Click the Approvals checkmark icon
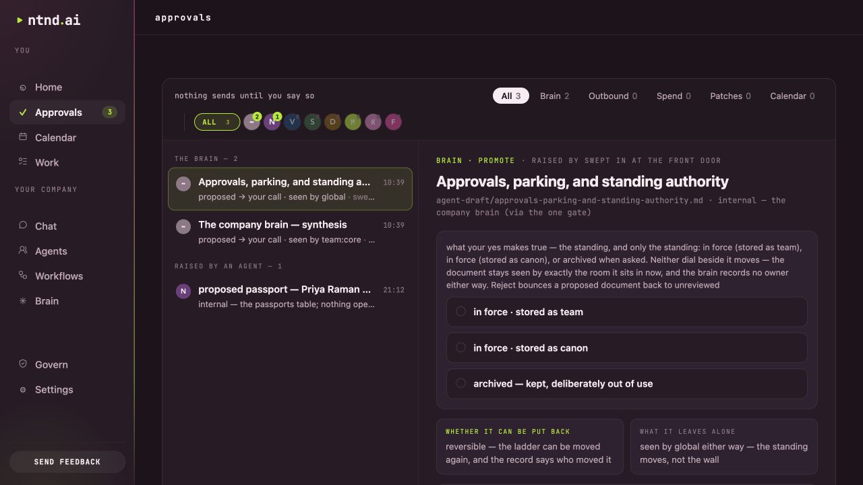 click(x=23, y=112)
